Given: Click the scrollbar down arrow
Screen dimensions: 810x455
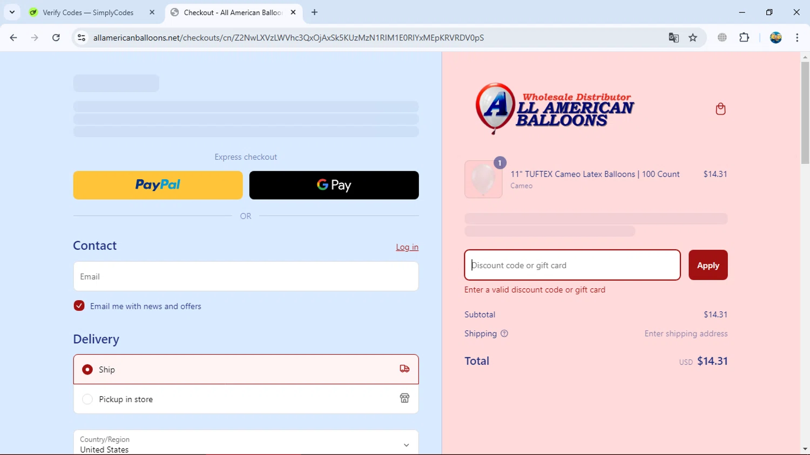Looking at the screenshot, I should 805,449.
